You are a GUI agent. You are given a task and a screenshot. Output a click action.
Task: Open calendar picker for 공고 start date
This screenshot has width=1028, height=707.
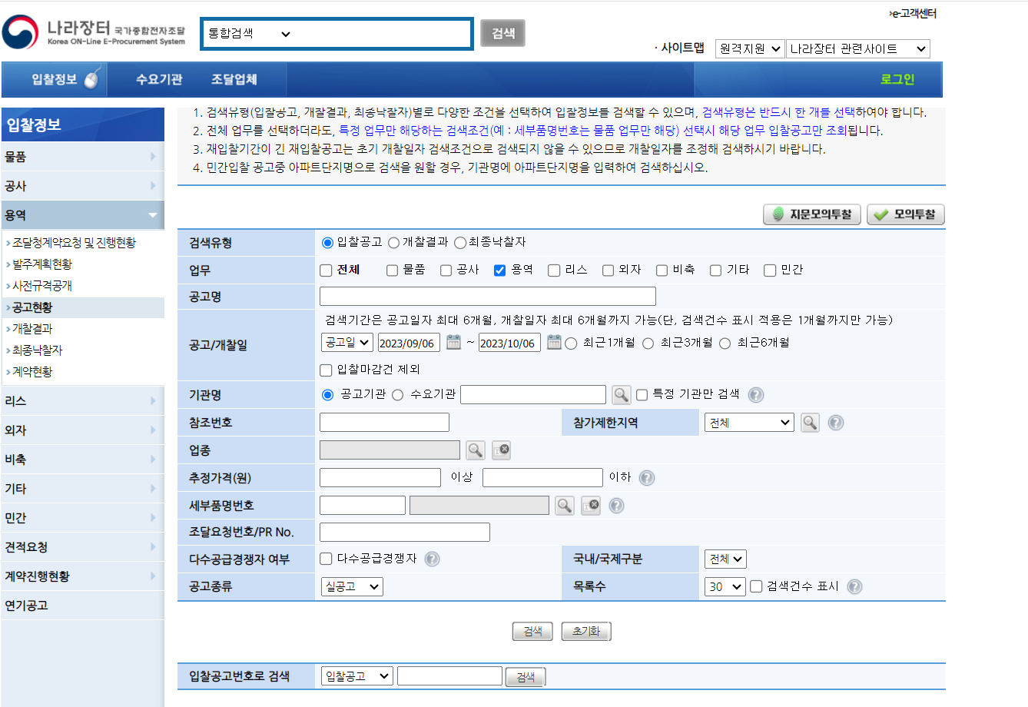coord(452,343)
